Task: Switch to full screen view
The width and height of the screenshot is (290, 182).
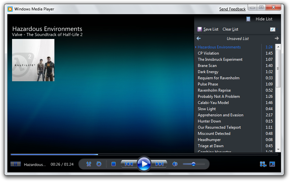Action: click(x=272, y=164)
